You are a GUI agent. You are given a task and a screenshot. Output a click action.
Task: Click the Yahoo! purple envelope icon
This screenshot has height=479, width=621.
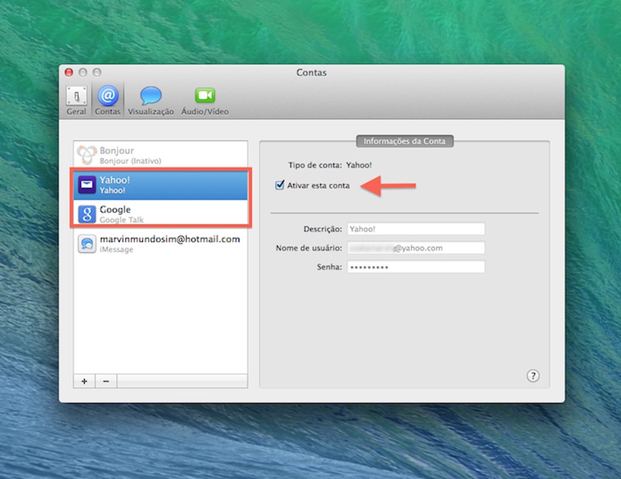(x=87, y=184)
